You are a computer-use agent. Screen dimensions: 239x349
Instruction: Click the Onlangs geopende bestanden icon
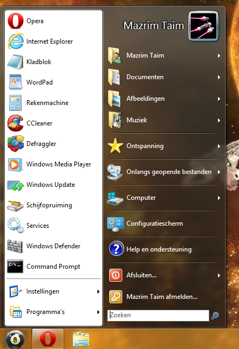coord(115,172)
